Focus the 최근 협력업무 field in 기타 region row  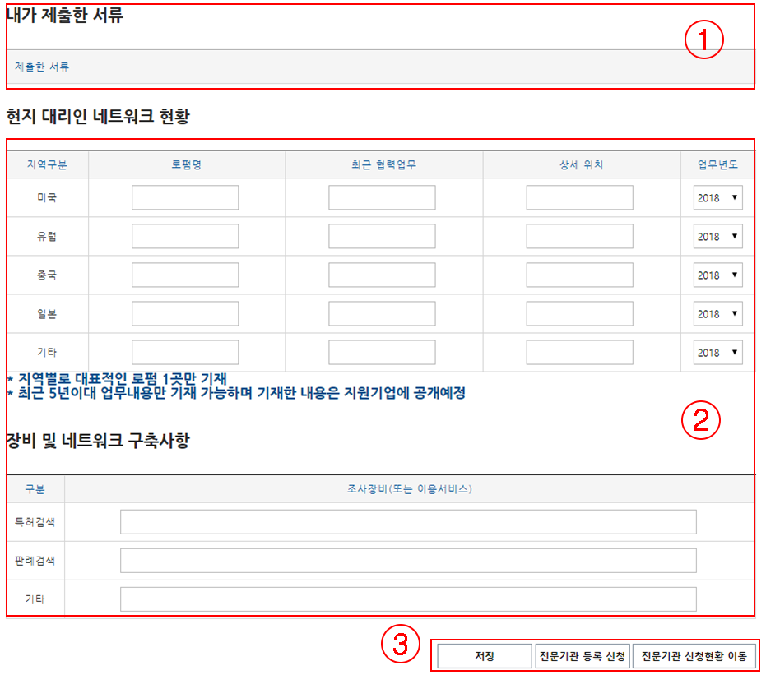click(382, 353)
